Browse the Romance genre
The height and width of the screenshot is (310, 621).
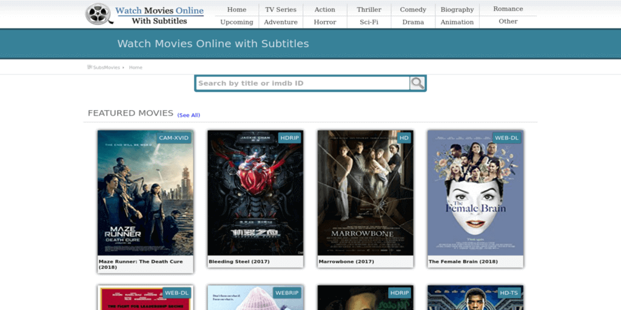(508, 9)
